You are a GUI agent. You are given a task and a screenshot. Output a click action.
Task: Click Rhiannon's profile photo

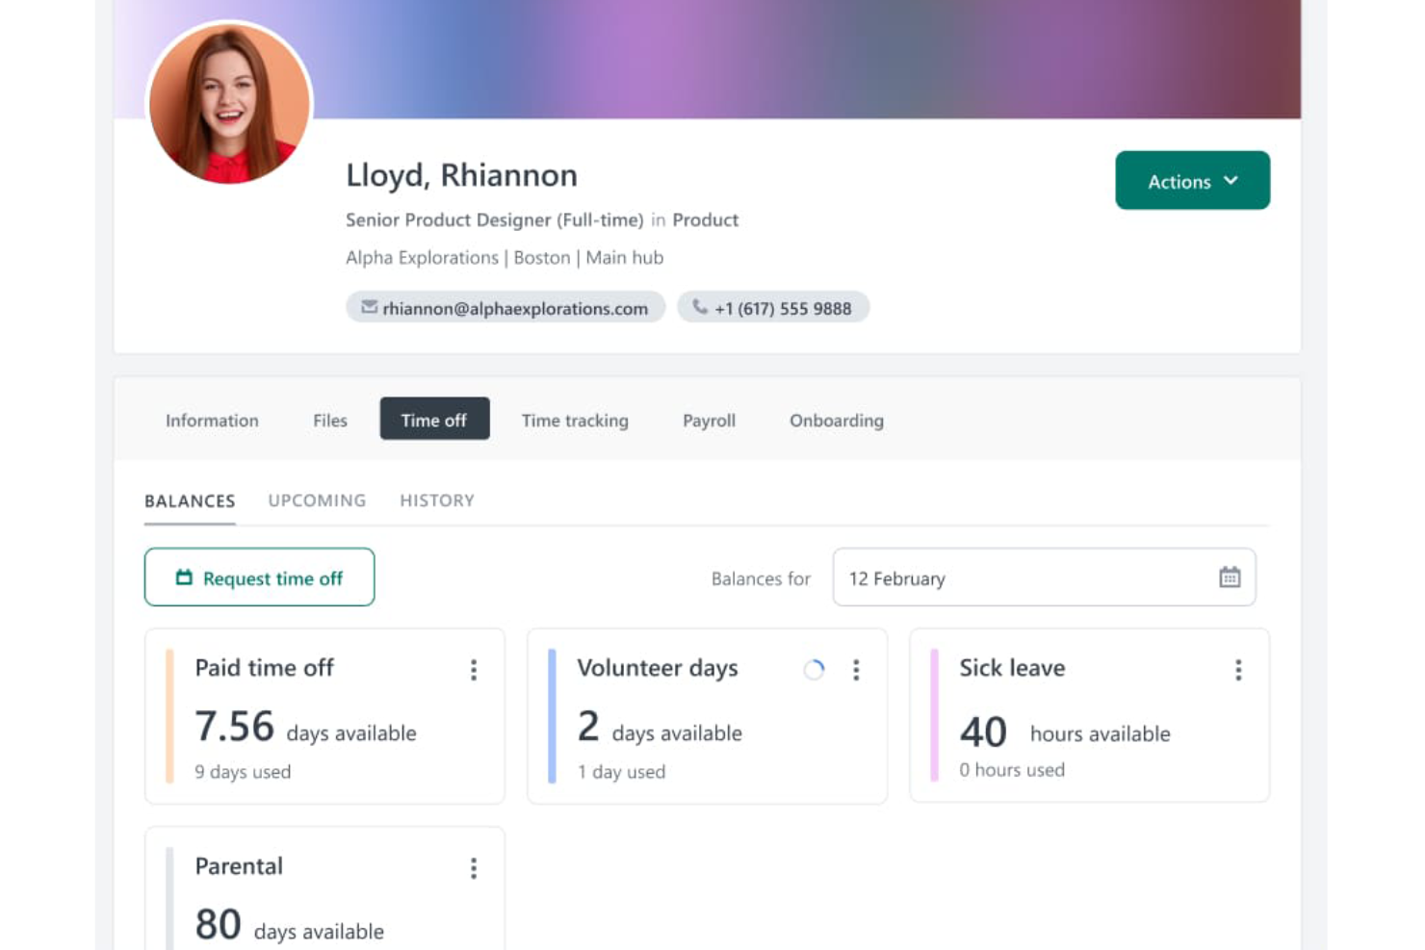229,102
